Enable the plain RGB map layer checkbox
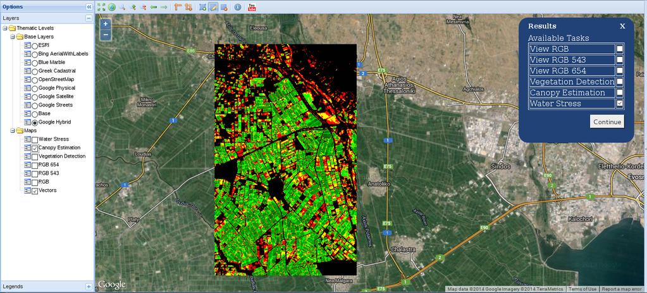647x293 pixels. tap(35, 182)
